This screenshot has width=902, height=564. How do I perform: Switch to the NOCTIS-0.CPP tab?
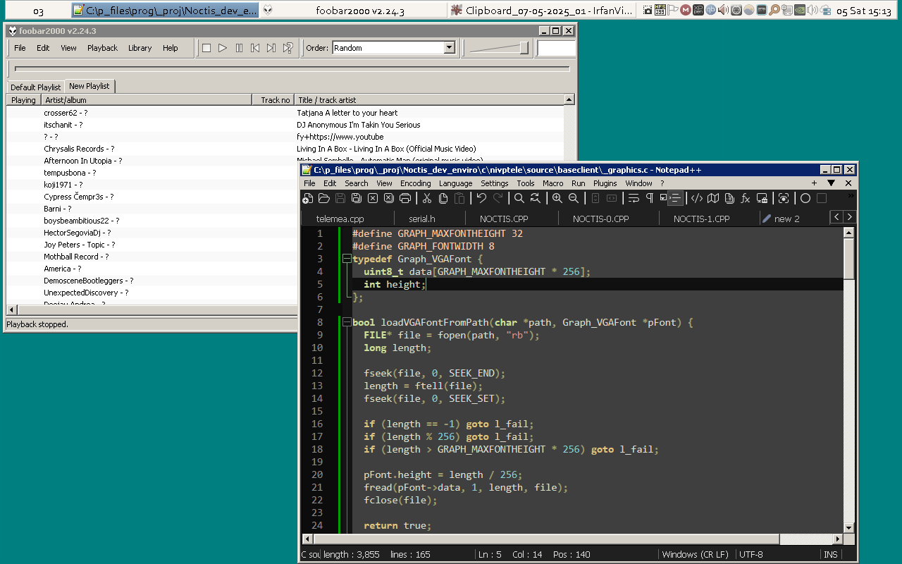click(600, 219)
